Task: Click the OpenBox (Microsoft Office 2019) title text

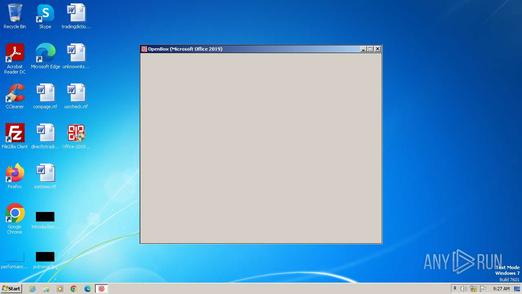Action: [185, 49]
